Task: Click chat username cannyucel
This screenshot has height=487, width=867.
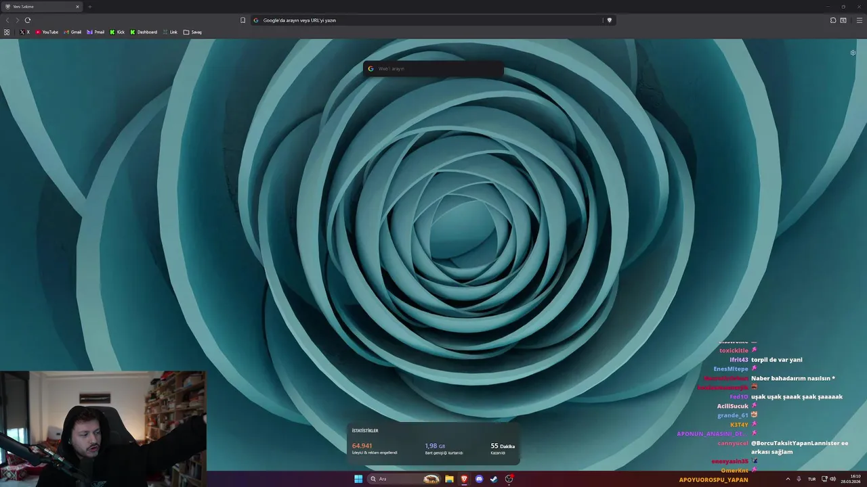Action: [x=733, y=443]
